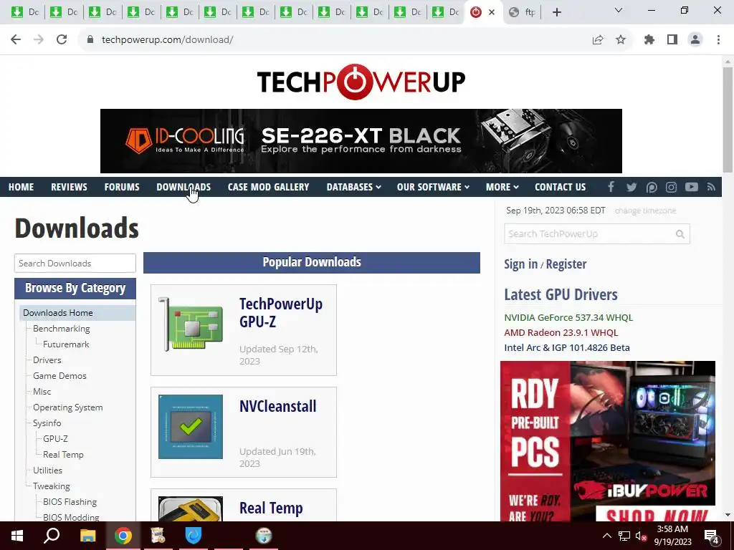The image size is (734, 550).
Task: Select Benchmarking category
Action: (x=62, y=329)
